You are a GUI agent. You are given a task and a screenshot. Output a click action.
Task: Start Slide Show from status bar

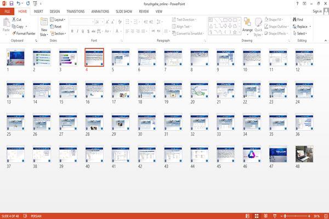coord(275,216)
